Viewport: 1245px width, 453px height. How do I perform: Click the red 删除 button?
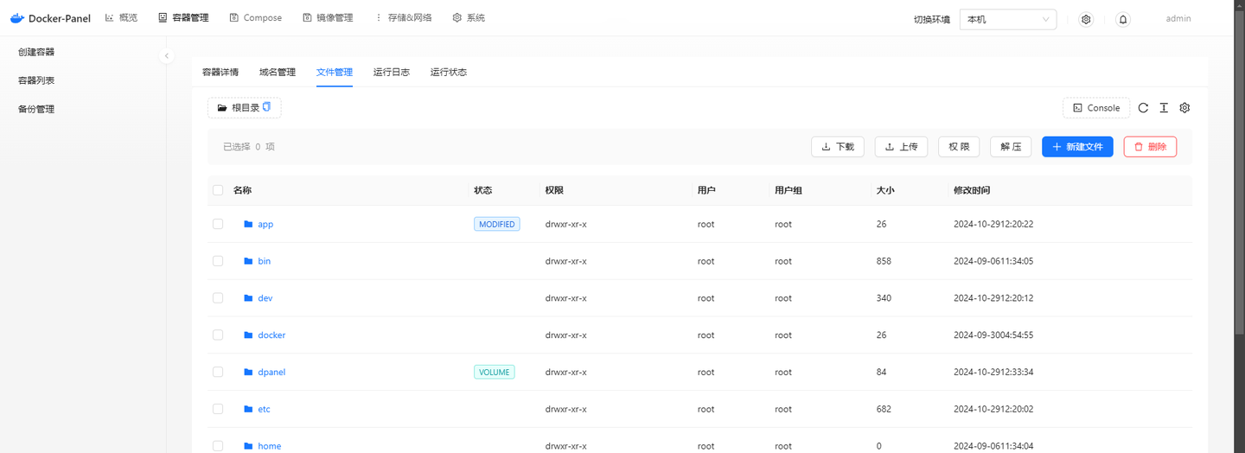pos(1150,147)
